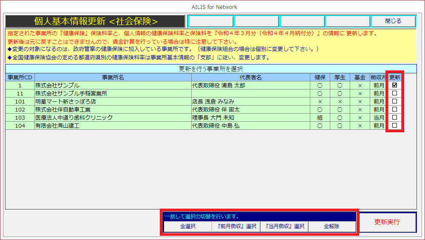Select update checkbox for 医療法人中通り歯科クリニック
Image resolution: width=425 pixels, height=240 pixels.
[394, 117]
